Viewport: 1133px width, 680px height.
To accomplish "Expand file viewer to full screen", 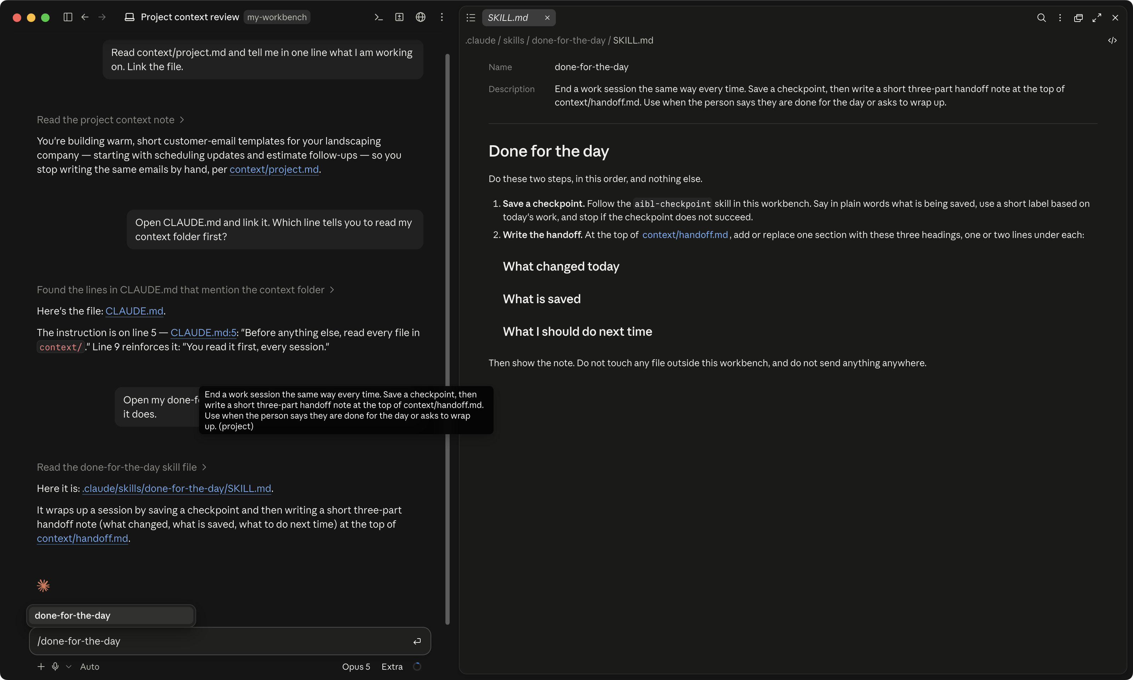I will pyautogui.click(x=1097, y=17).
